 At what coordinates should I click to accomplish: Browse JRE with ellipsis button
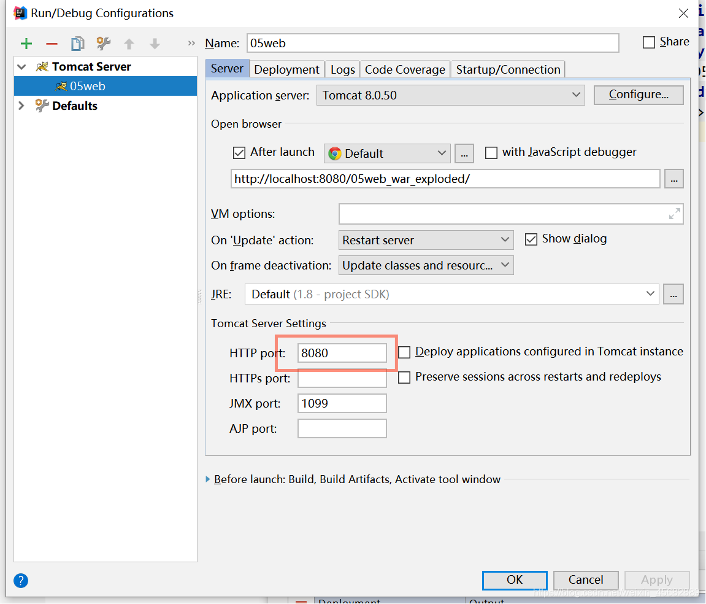pyautogui.click(x=673, y=295)
